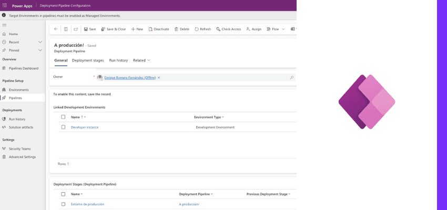Open the Developer instance link
Screen dimensions: 447x210
click(x=85, y=128)
